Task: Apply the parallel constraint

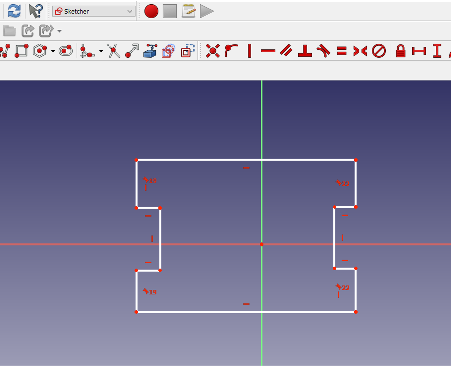Action: 286,51
